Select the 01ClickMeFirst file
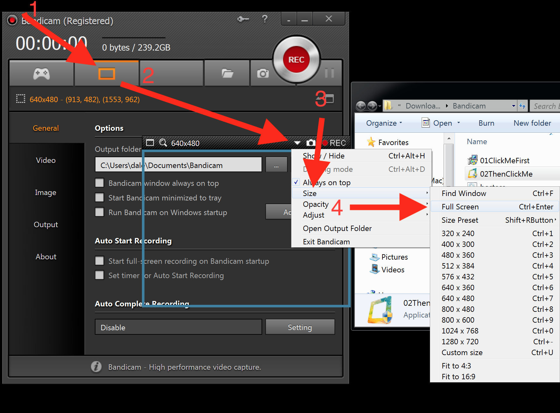 pyautogui.click(x=498, y=160)
